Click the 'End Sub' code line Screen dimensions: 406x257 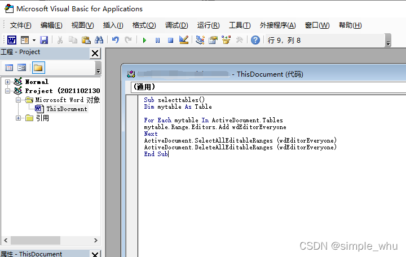pos(156,154)
